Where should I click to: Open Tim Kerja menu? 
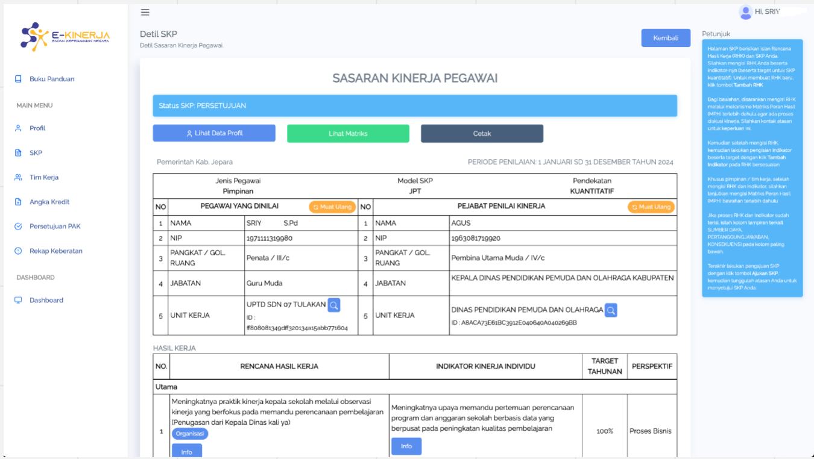click(x=44, y=178)
